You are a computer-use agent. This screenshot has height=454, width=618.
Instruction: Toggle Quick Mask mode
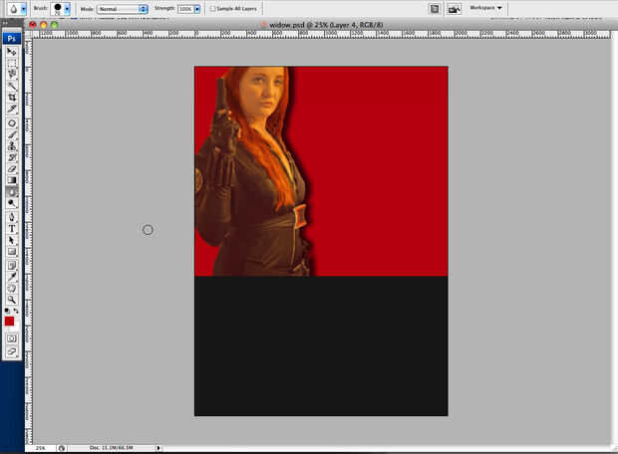(11, 339)
